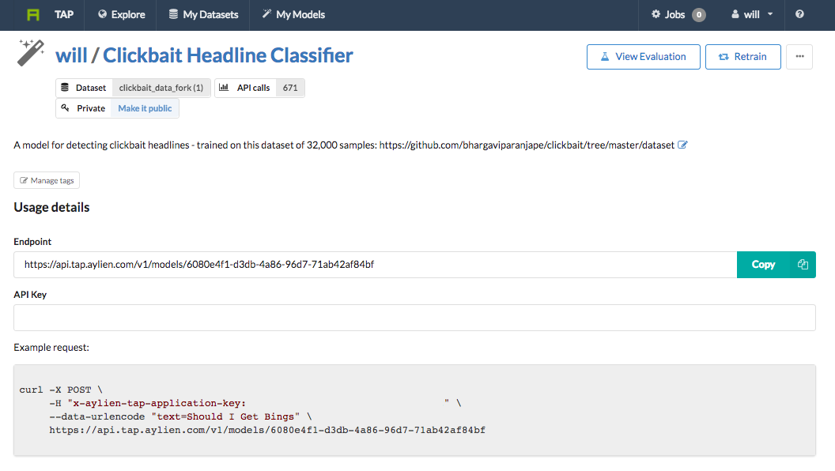Click the example curl request code block
The image size is (835, 471).
(x=414, y=410)
